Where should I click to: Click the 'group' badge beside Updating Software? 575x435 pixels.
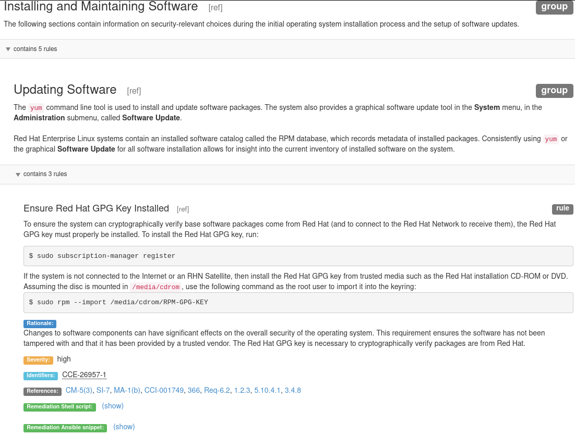pos(554,91)
